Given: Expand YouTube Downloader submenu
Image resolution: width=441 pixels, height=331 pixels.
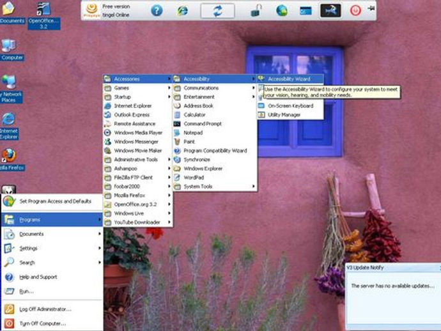Looking at the screenshot, I should (137, 222).
